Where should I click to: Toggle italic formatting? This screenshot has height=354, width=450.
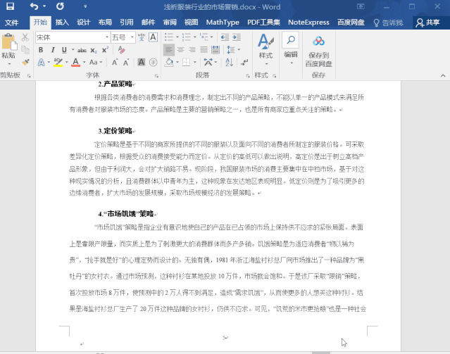[53, 50]
